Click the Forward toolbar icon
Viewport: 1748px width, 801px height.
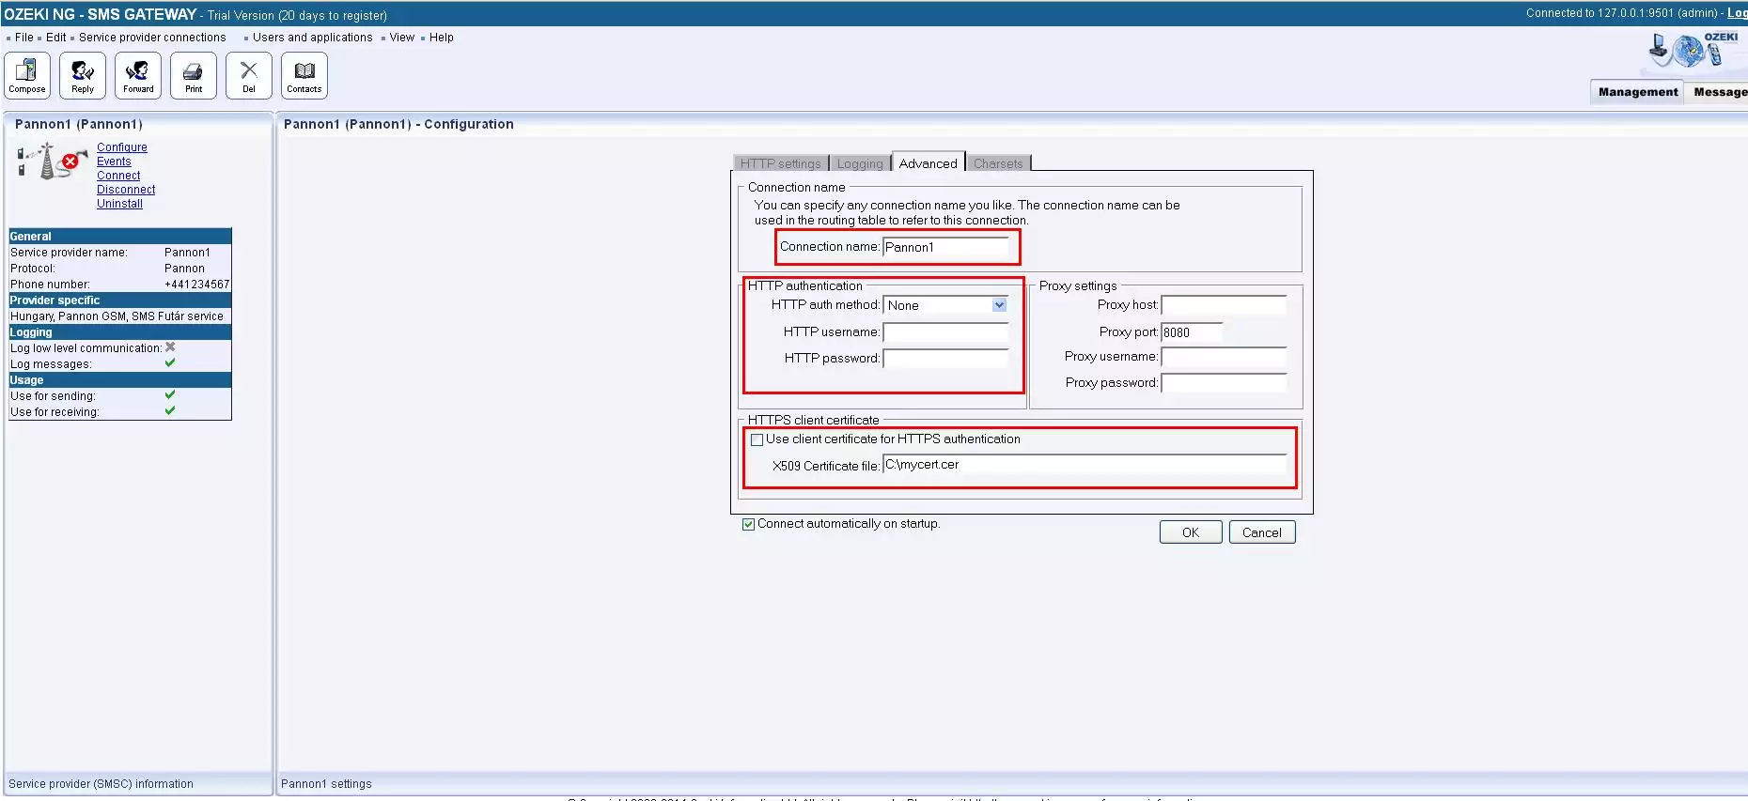[x=138, y=75]
